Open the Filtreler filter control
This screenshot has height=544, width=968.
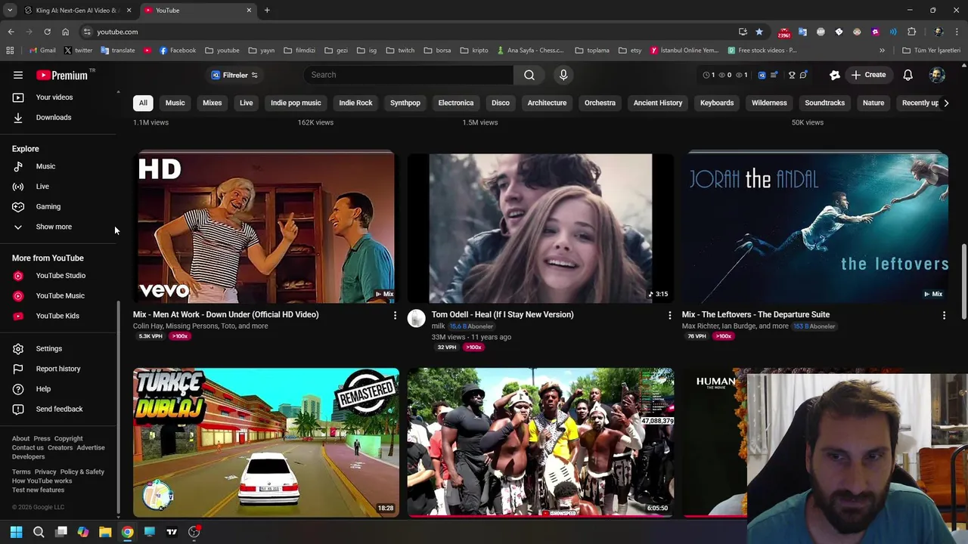pyautogui.click(x=234, y=75)
